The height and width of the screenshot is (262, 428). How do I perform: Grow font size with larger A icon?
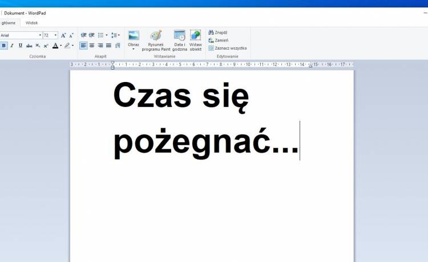(63, 35)
